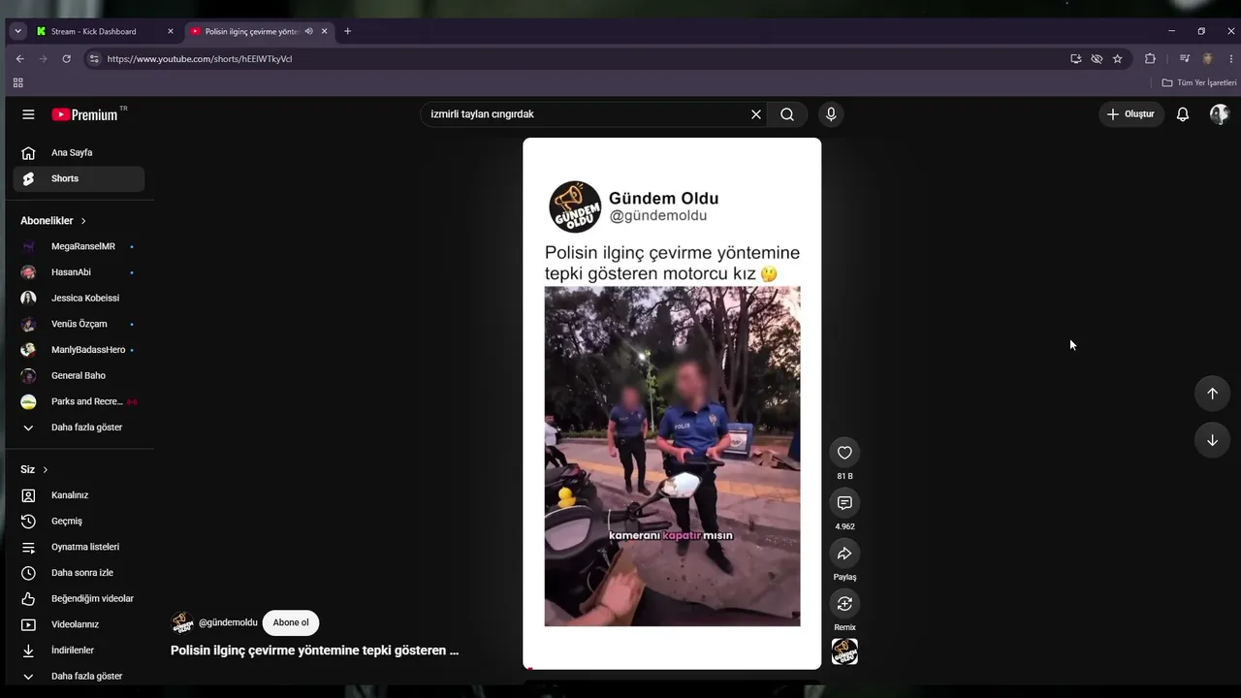Expand subscriptions with Daha fazla göster
The image size is (1241, 698).
pos(79,428)
